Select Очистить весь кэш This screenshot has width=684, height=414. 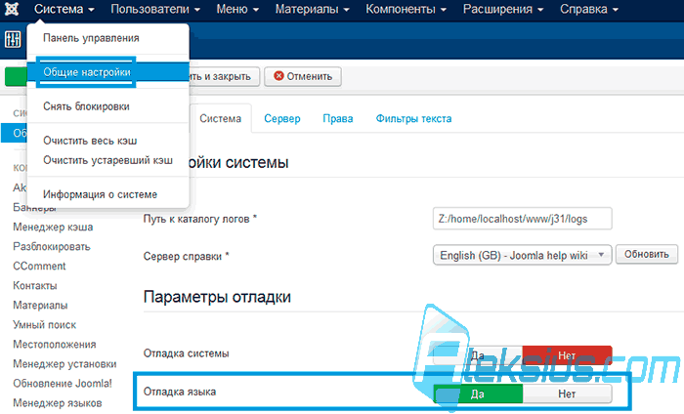coord(90,141)
